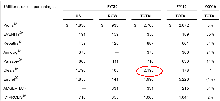This screenshot has width=220, height=101.
Task: Select Aimovig US value 378
Action: click(82, 52)
